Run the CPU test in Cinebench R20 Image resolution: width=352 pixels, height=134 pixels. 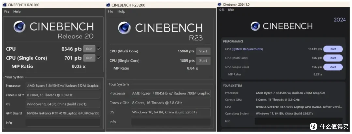pos(89,49)
